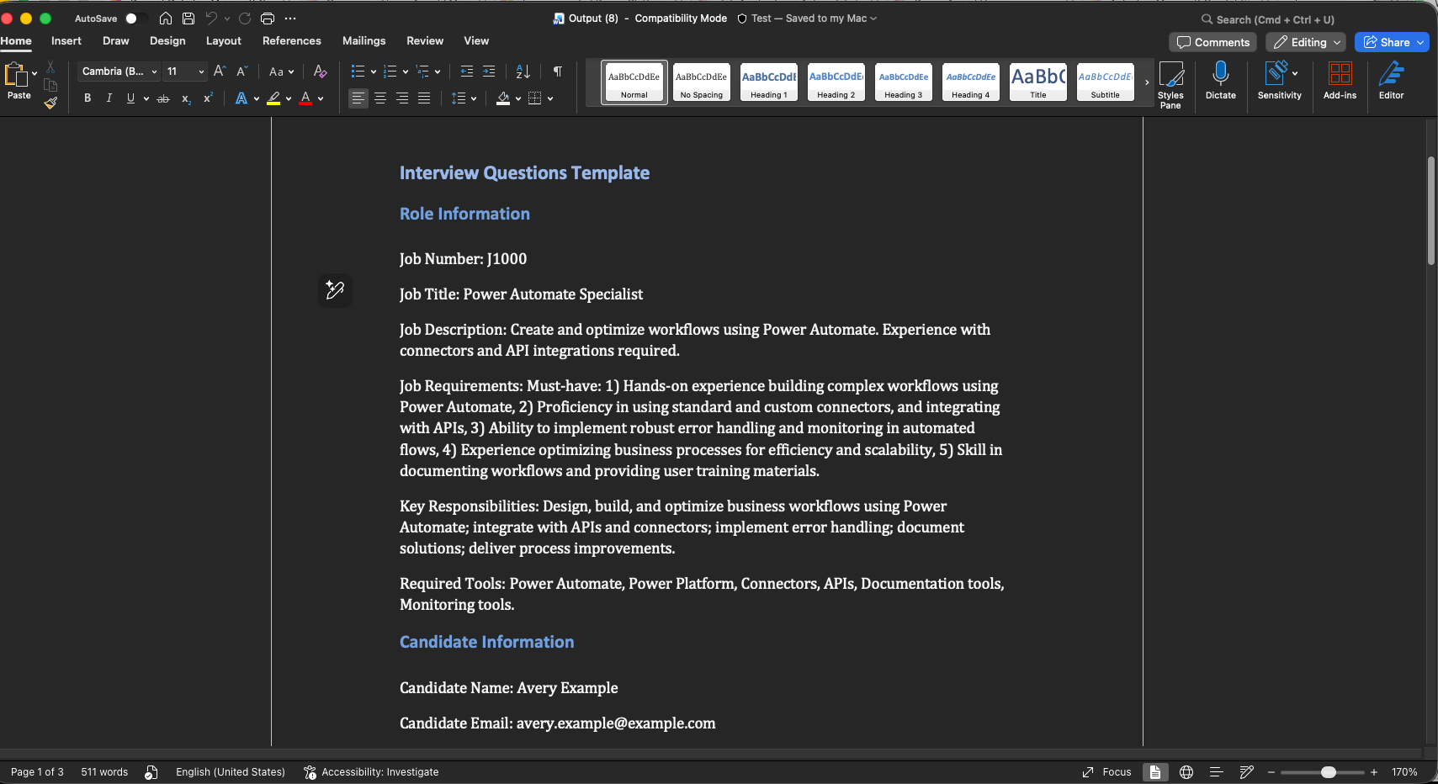This screenshot has width=1438, height=784.
Task: Click the Format Painter brush icon
Action: pyautogui.click(x=50, y=103)
